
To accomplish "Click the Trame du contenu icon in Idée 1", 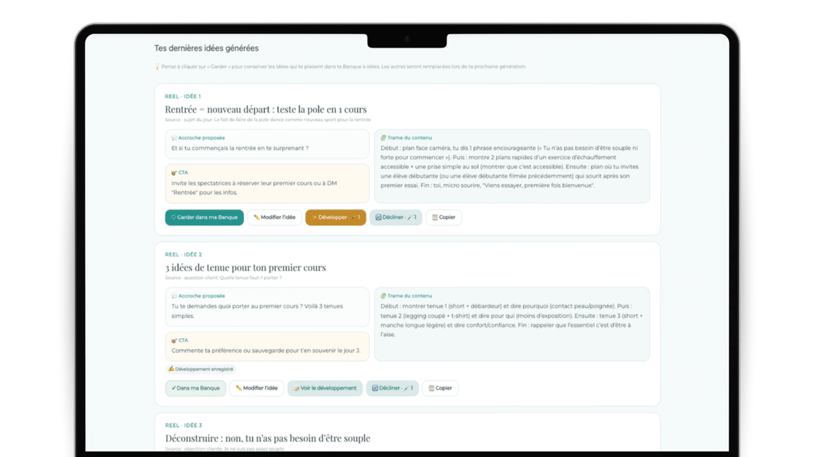I will (x=383, y=138).
